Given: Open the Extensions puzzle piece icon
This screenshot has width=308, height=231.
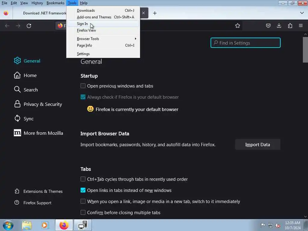Looking at the screenshot, I should click(290, 26).
